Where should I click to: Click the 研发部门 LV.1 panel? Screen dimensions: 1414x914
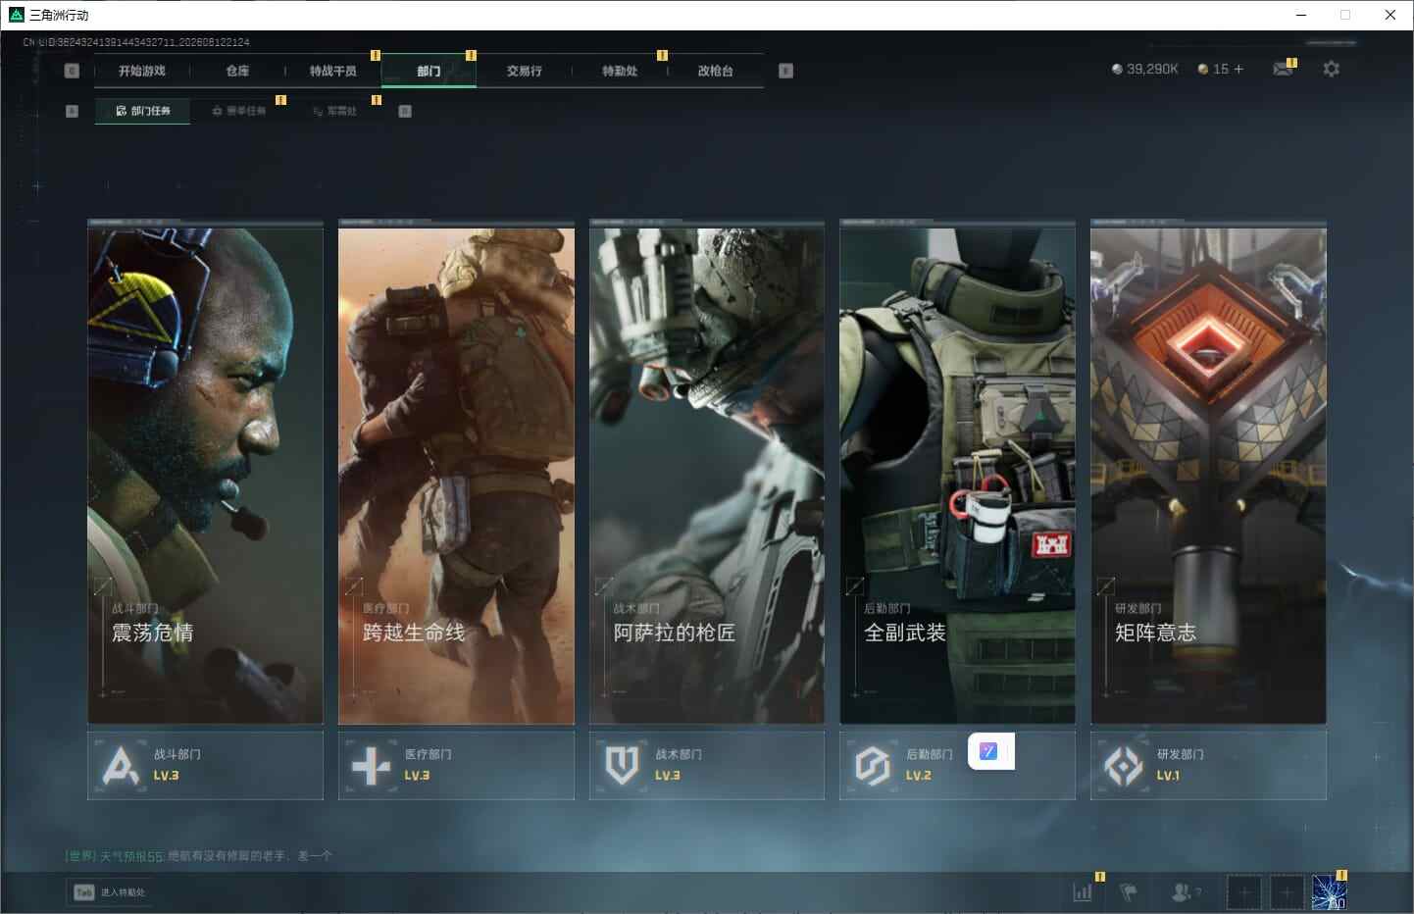(x=1208, y=765)
